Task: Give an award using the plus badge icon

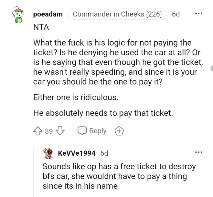Action: 119,131
